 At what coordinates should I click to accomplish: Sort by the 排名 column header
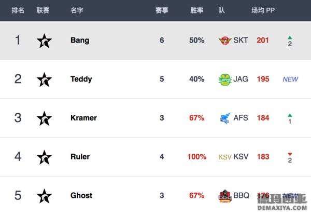click(18, 10)
